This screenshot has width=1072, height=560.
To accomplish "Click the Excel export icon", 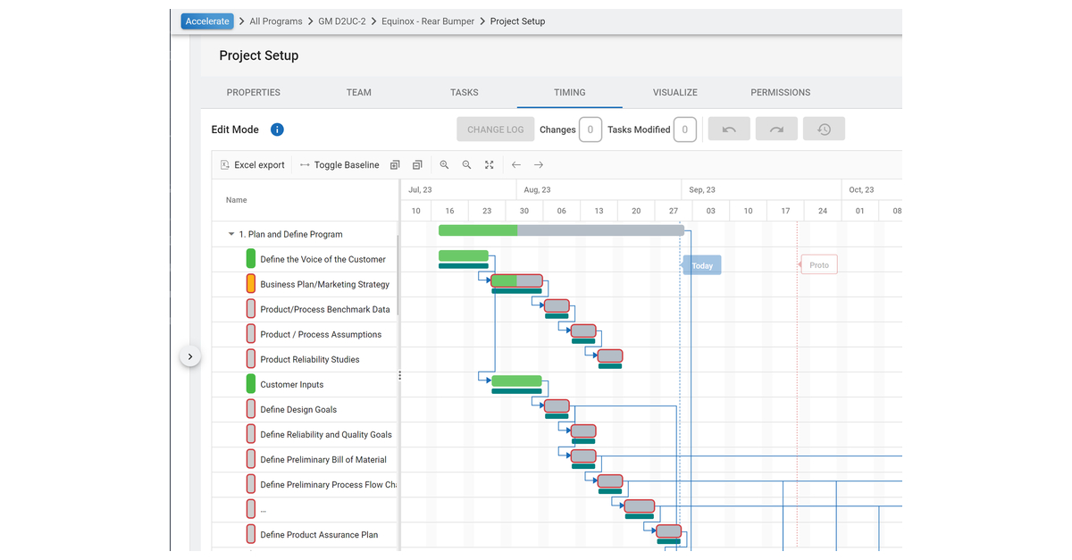I will [224, 164].
